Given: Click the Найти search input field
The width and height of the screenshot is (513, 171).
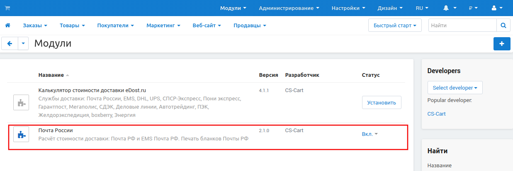Looking at the screenshot, I should (462, 26).
